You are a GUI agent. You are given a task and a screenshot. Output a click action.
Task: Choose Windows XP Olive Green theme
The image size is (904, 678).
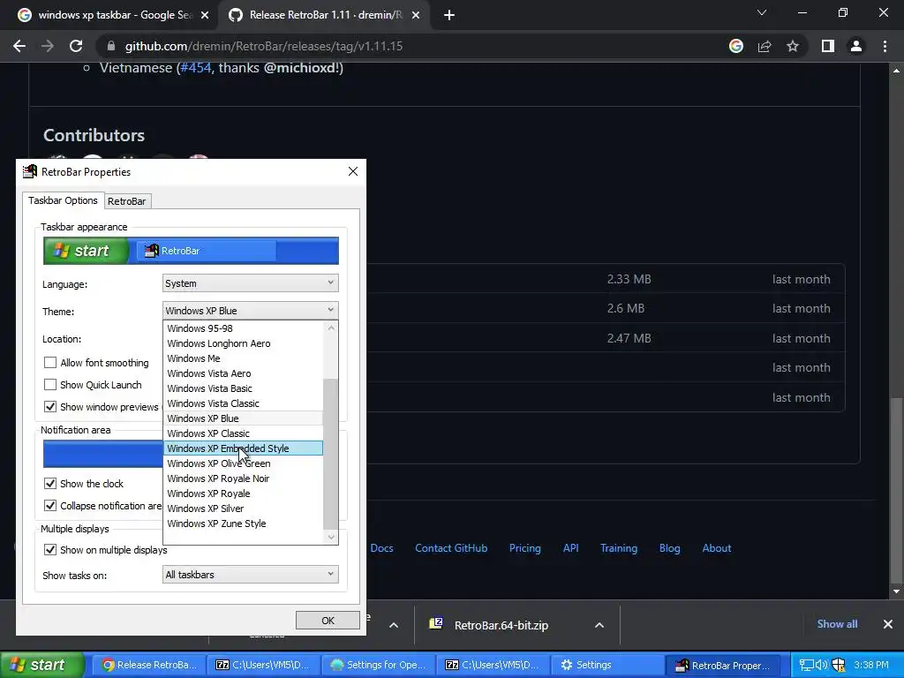(x=244, y=463)
